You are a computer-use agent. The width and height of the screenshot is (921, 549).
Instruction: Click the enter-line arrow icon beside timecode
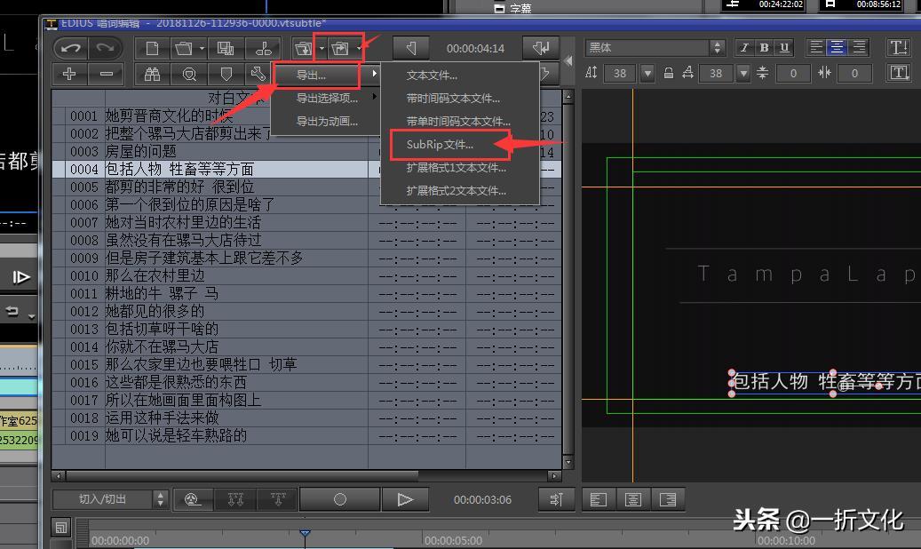[x=540, y=48]
